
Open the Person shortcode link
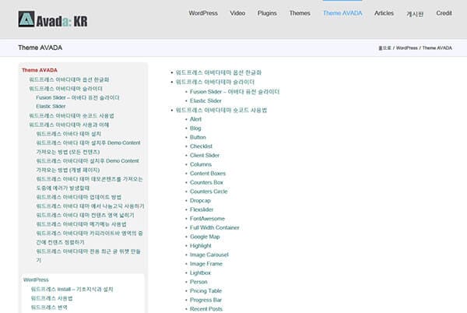pyautogui.click(x=198, y=282)
